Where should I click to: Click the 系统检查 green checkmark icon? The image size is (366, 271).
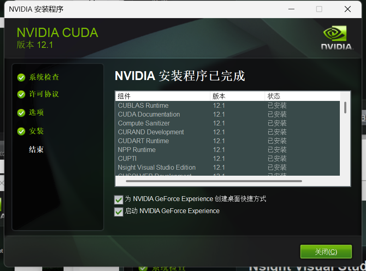[21, 78]
